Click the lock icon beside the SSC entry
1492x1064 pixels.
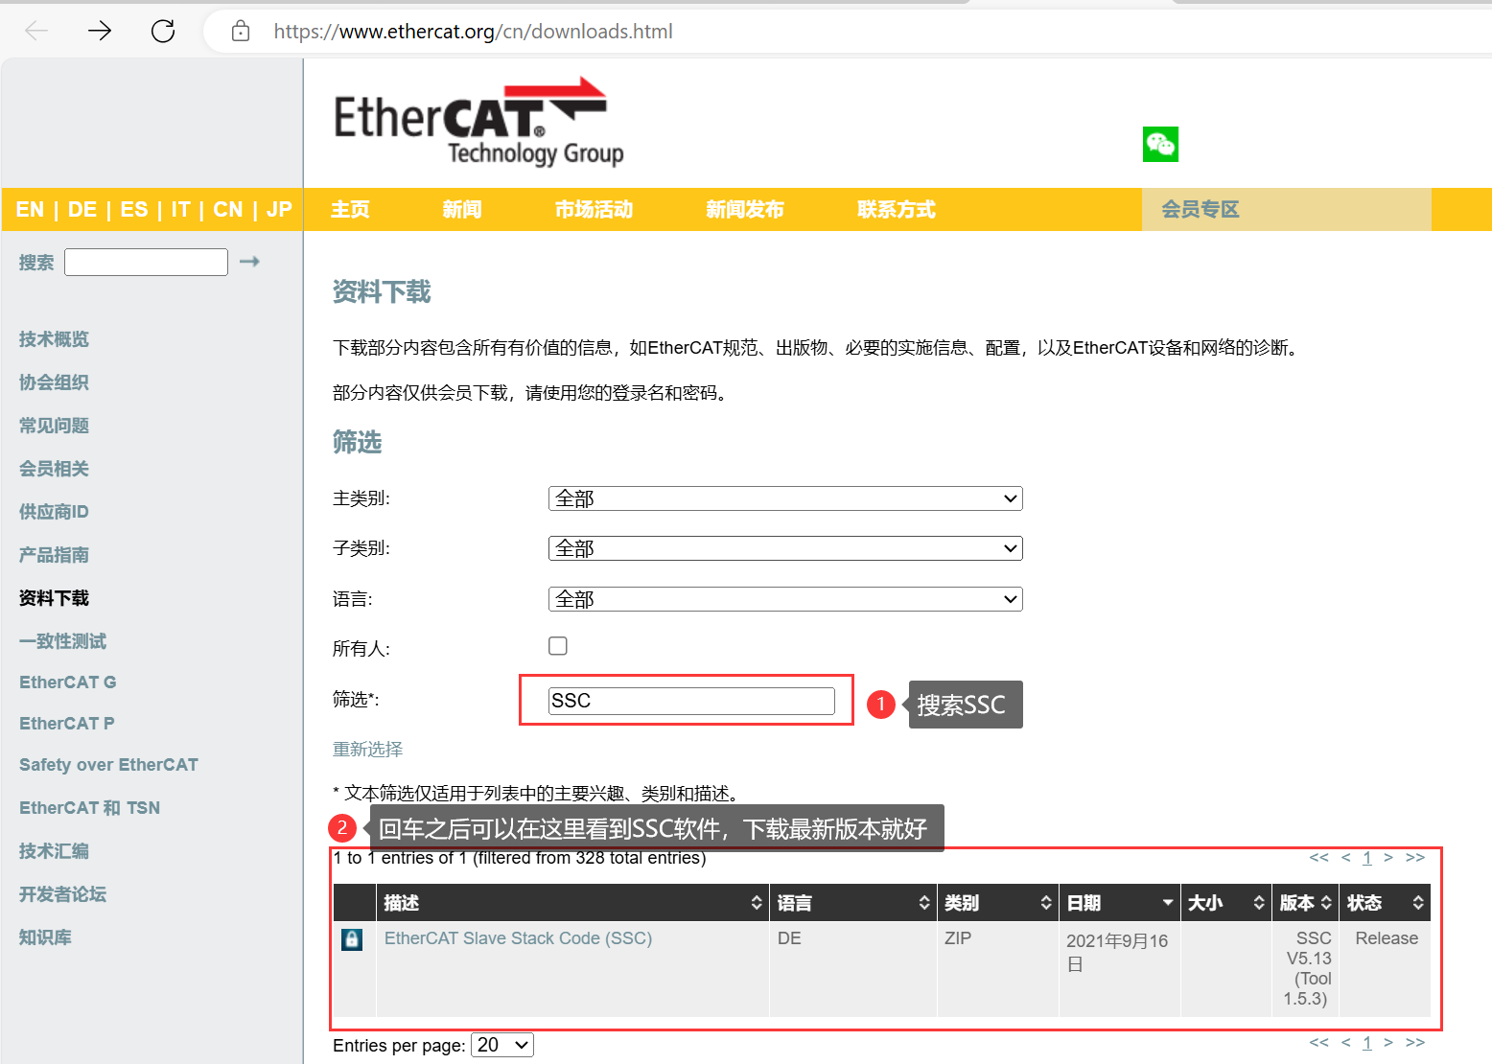coord(352,939)
